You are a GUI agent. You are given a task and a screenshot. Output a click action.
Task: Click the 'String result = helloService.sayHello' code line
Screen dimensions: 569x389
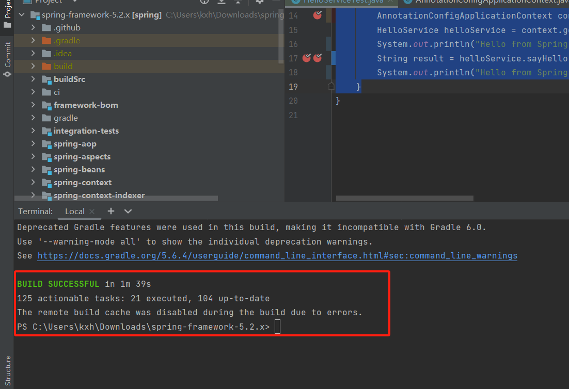tap(472, 58)
